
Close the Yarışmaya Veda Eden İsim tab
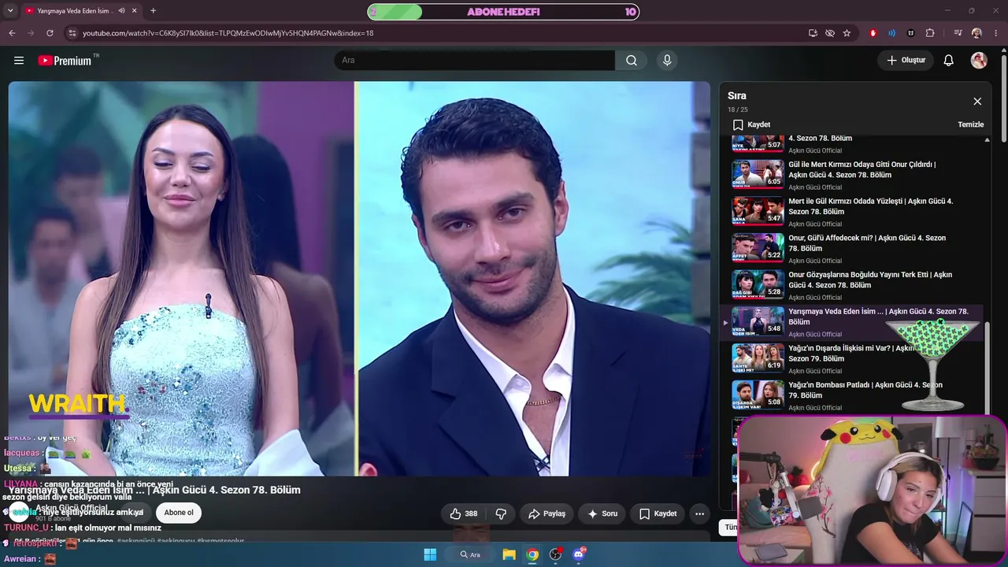coord(134,11)
